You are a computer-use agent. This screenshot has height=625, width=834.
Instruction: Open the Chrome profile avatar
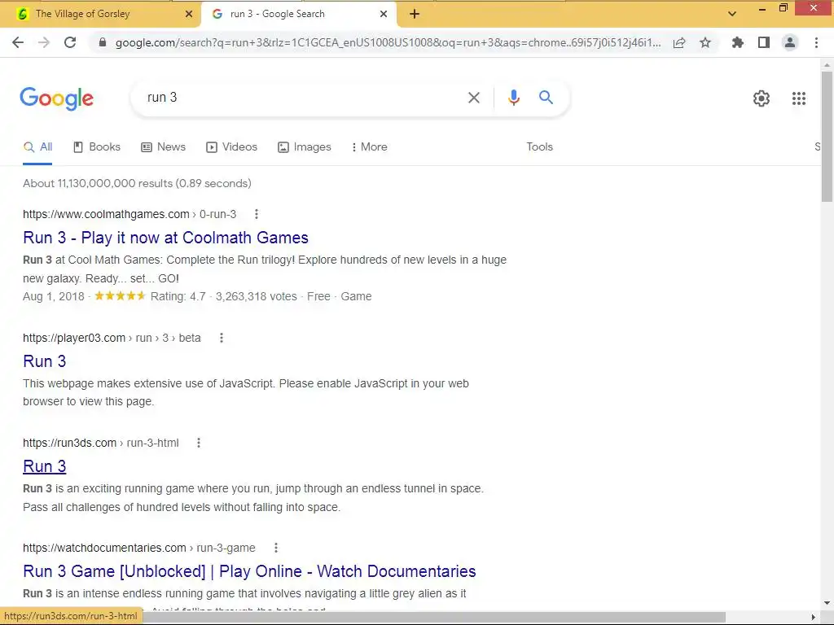[x=790, y=42]
